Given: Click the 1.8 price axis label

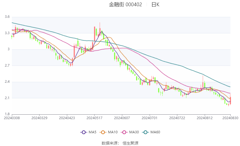Looking at the screenshot, I should pos(7,114).
